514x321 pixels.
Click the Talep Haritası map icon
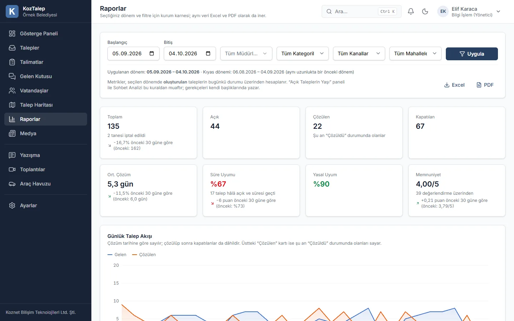(x=12, y=105)
